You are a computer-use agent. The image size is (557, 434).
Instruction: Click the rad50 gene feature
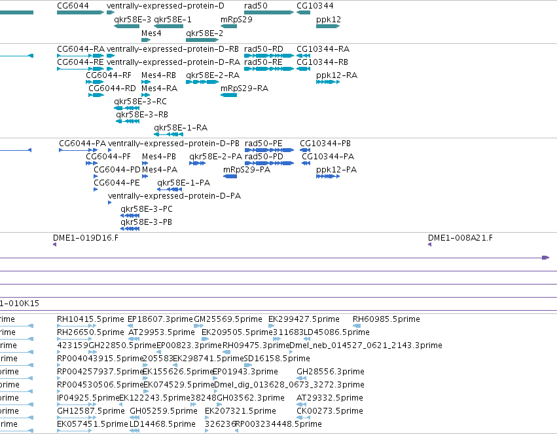(x=269, y=12)
